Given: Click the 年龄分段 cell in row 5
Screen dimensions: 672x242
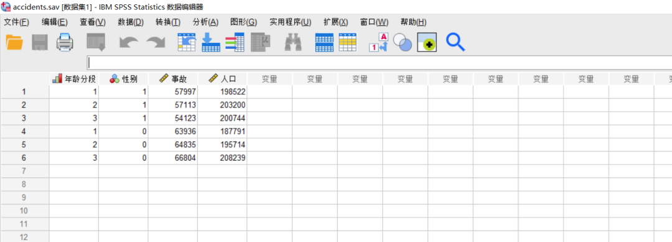Looking at the screenshot, I should 74,145.
